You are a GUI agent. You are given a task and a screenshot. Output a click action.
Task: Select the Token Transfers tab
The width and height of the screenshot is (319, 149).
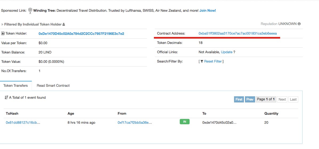coord(16,86)
